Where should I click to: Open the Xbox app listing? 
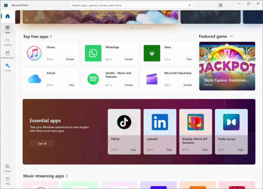168,53
